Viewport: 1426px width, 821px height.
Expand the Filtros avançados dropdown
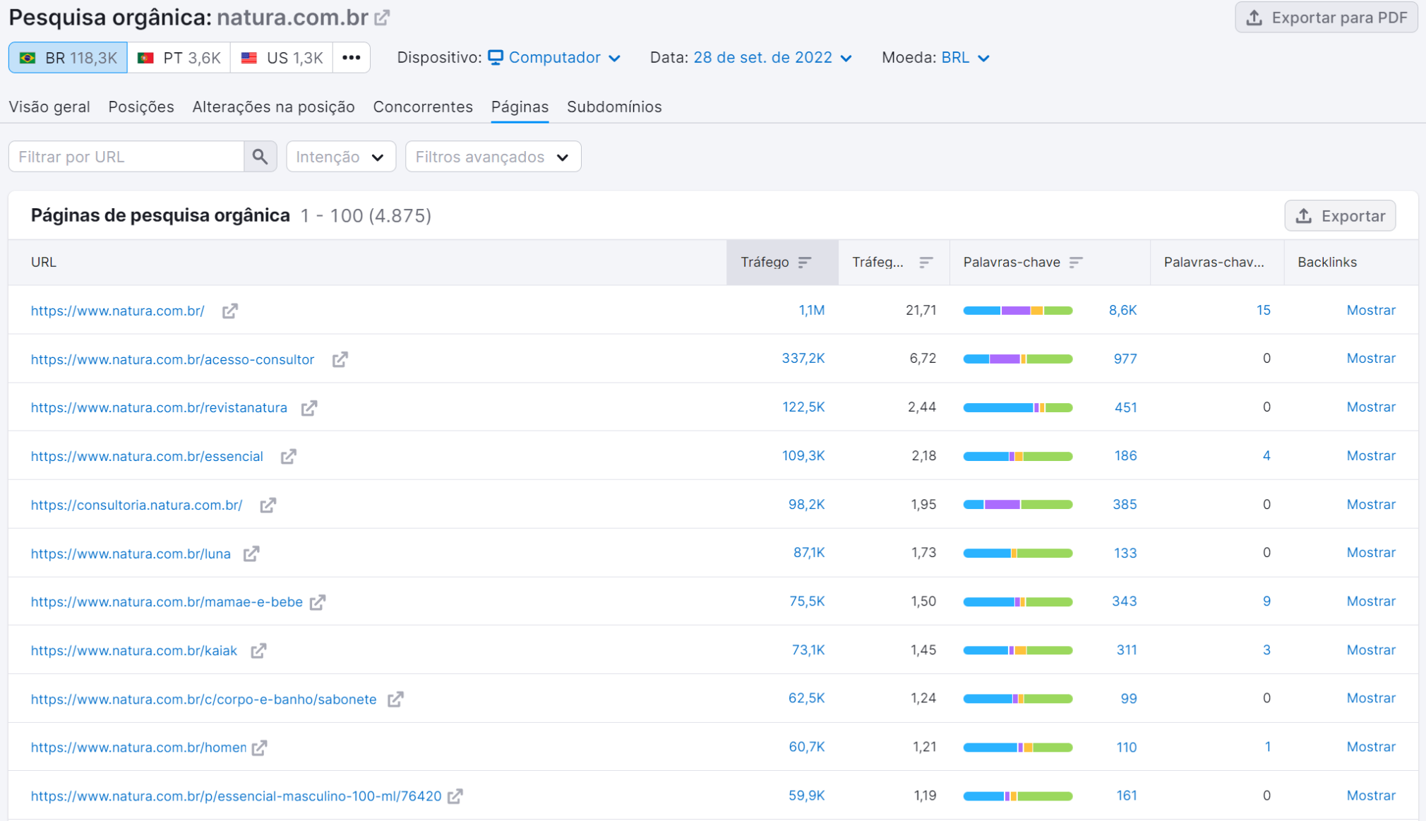[x=493, y=157]
